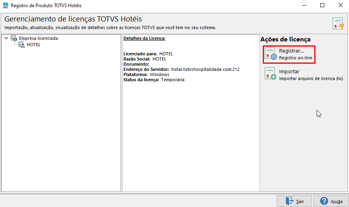Click the exit door icon on Sair button

coord(290,201)
